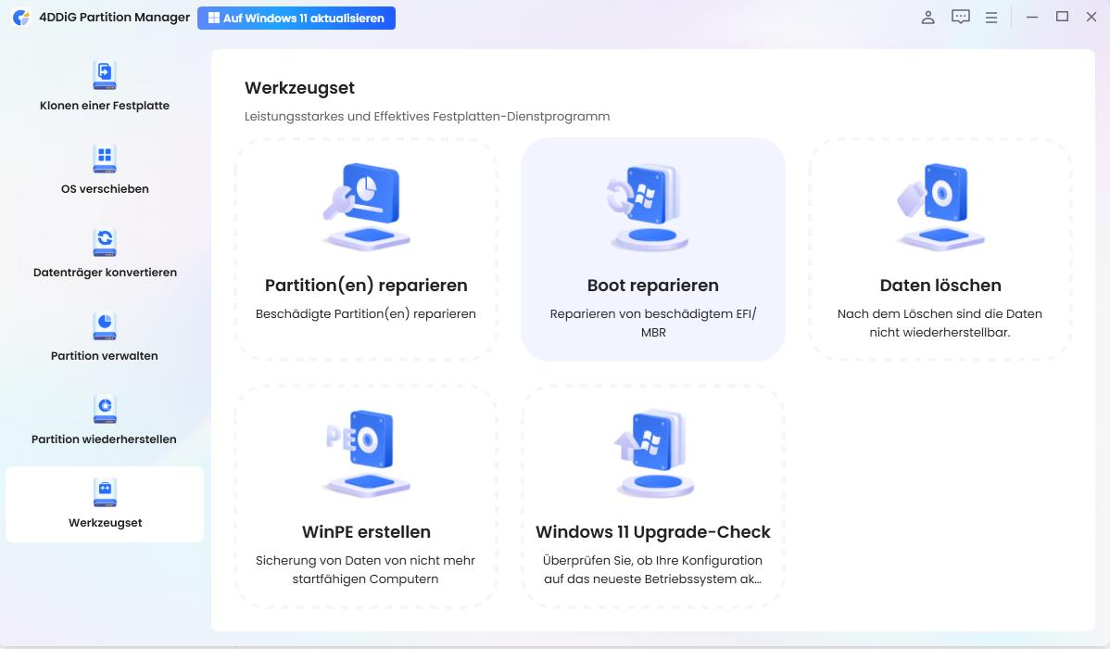Click the Klonen einer Festplatte sidebar icon
Image resolution: width=1110 pixels, height=649 pixels.
pyautogui.click(x=105, y=75)
